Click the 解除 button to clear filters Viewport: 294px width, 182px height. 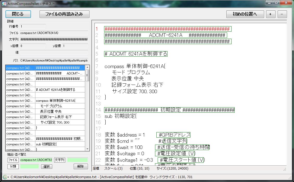tap(81, 166)
